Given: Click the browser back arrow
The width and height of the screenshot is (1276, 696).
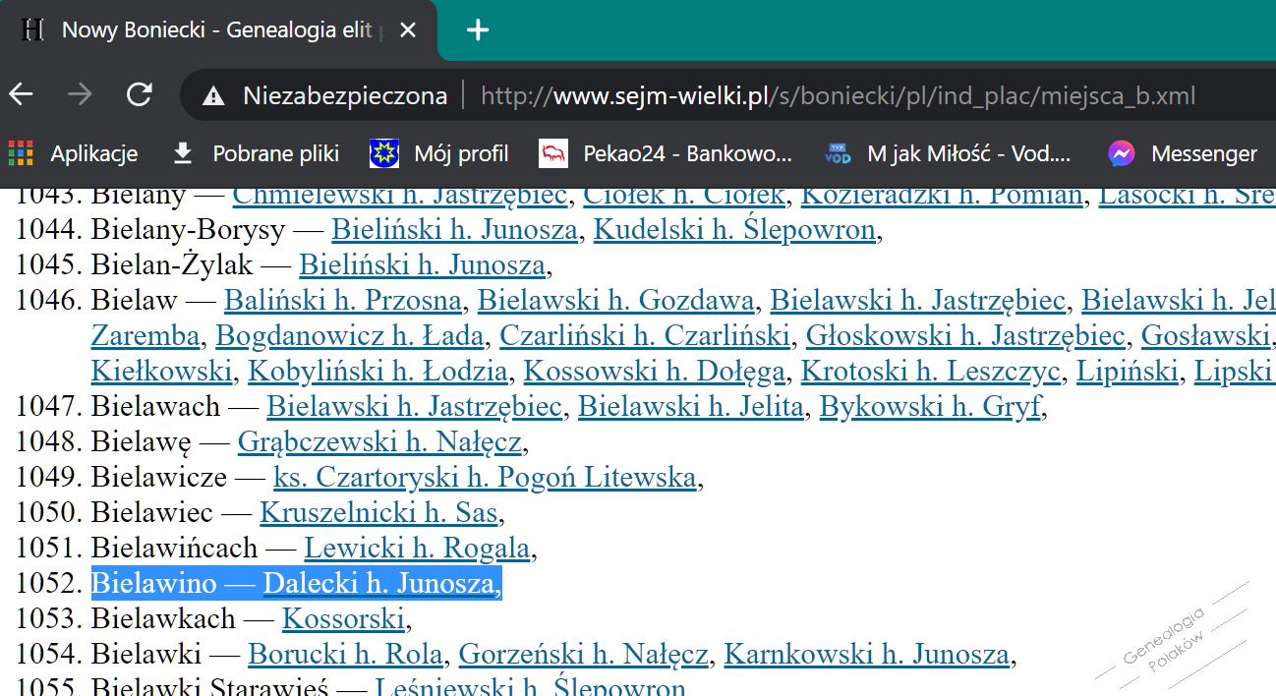Looking at the screenshot, I should tap(22, 95).
